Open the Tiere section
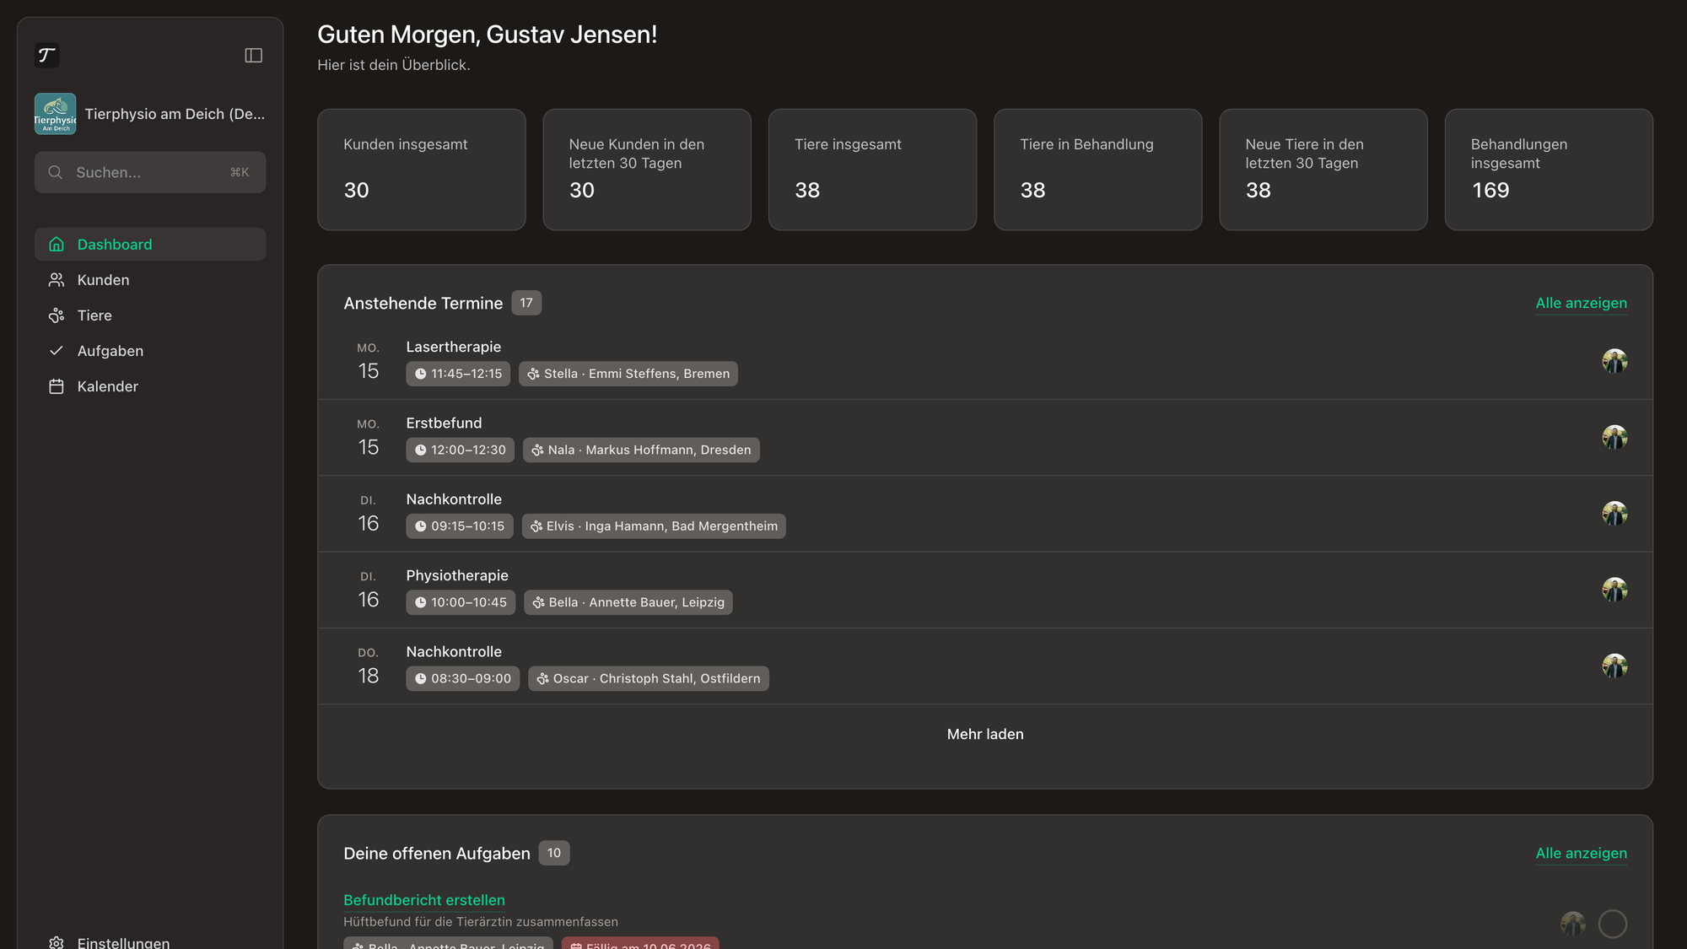 150,315
